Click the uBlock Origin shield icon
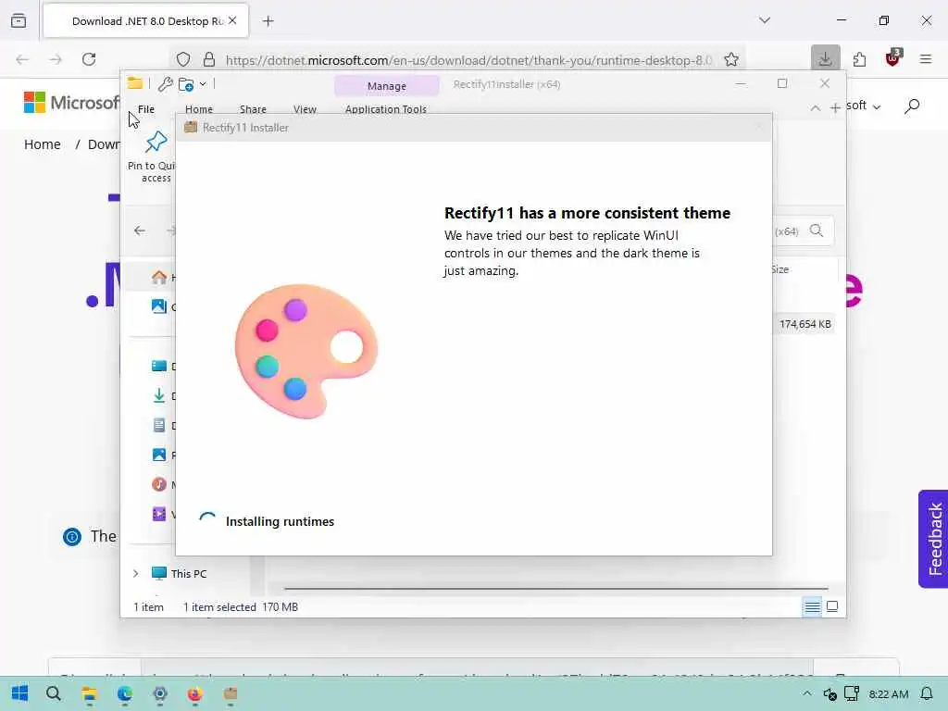The height and width of the screenshot is (711, 948). 893,58
